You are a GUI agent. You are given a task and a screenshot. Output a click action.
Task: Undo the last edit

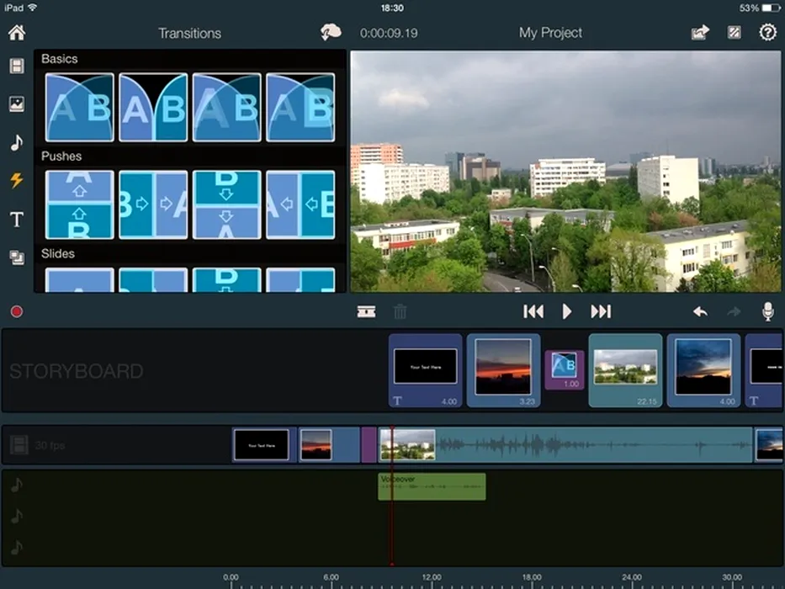pos(700,311)
